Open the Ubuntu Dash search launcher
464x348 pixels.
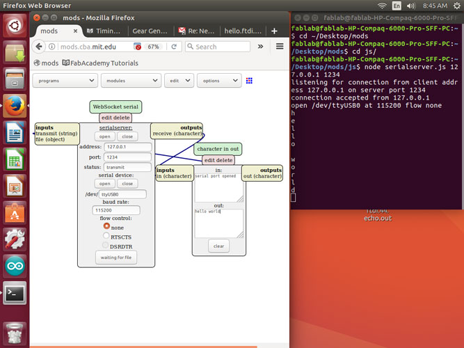(x=15, y=26)
